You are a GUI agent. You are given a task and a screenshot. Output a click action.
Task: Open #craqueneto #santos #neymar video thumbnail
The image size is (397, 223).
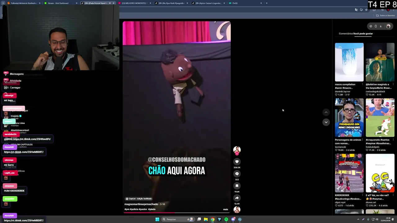coord(380,118)
